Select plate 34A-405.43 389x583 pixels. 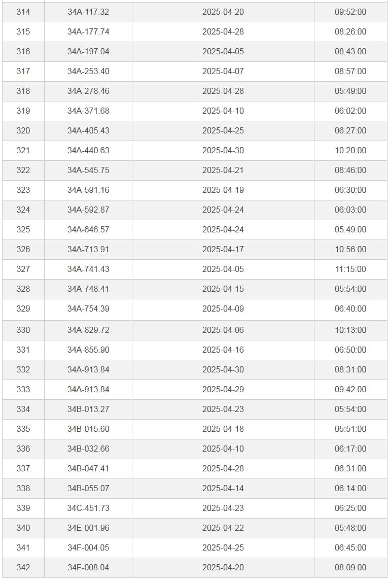(x=88, y=130)
